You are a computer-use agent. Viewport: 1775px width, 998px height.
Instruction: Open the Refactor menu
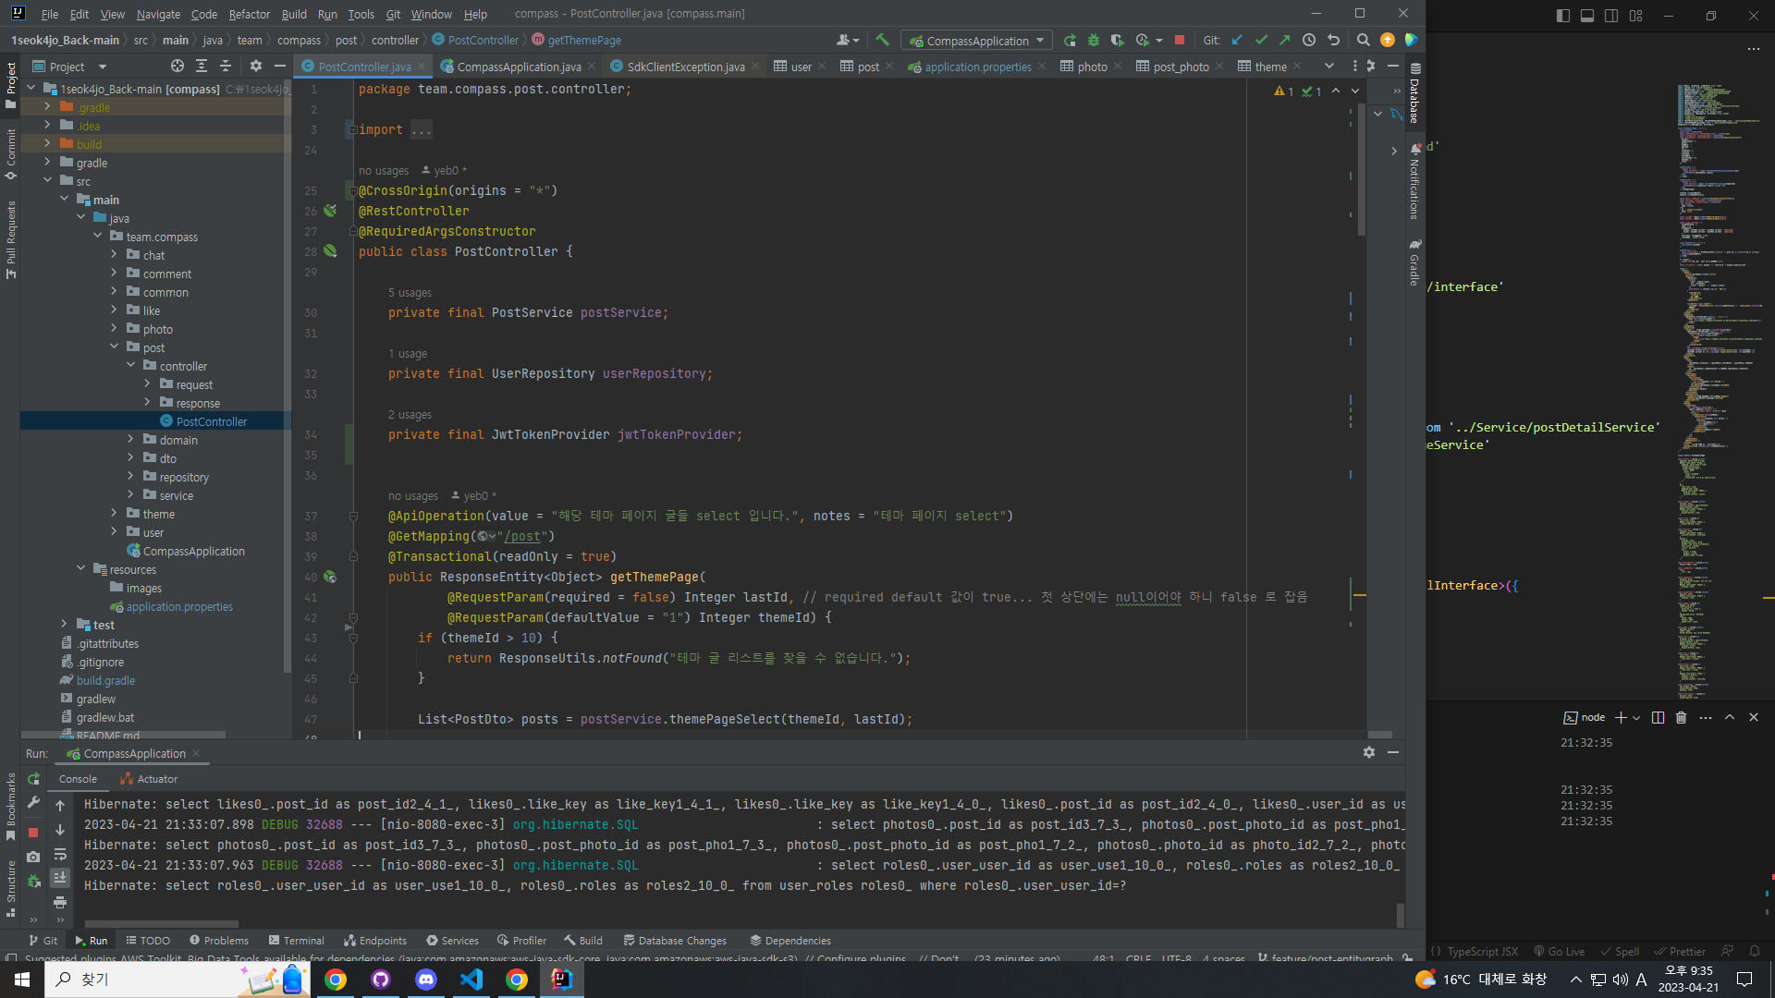[249, 14]
